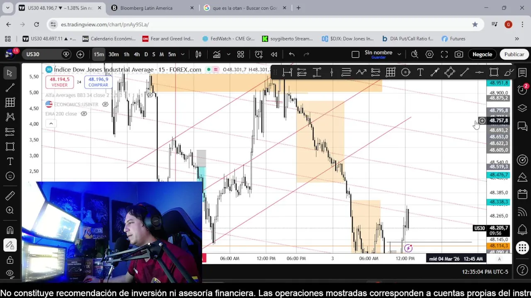Switch to 5m timeframe
531x298 pixels.
click(172, 54)
